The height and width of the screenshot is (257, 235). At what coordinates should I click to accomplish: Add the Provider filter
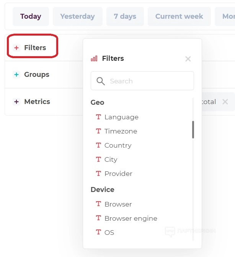tap(118, 174)
